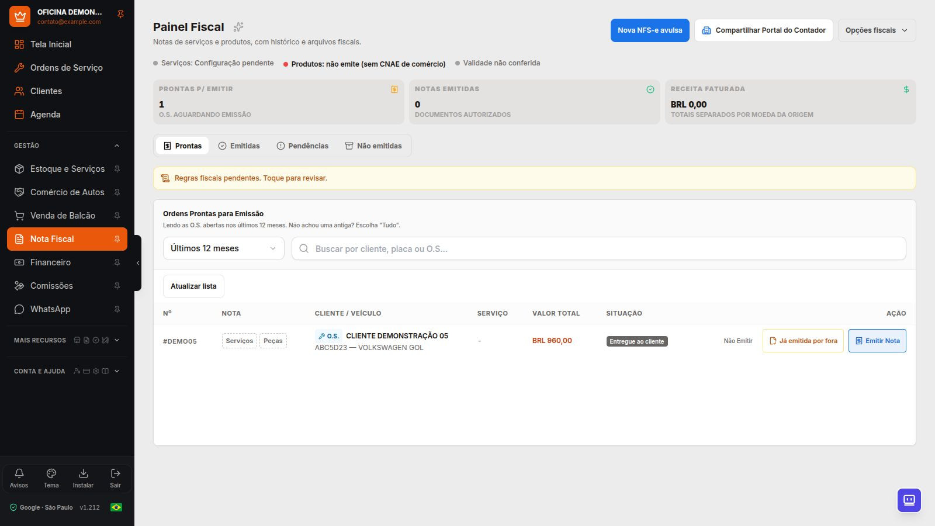Expand the Mais Recursos section
Image resolution: width=935 pixels, height=526 pixels.
tap(67, 340)
